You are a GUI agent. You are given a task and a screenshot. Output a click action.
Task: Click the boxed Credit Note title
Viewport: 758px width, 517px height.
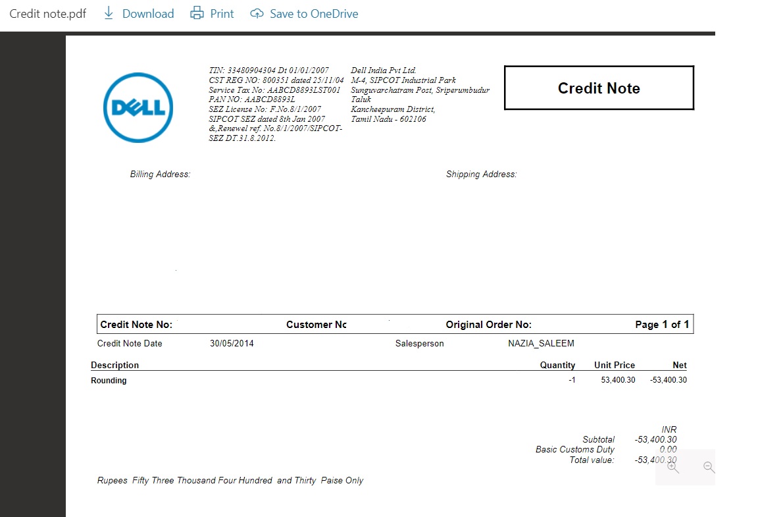pyautogui.click(x=599, y=88)
